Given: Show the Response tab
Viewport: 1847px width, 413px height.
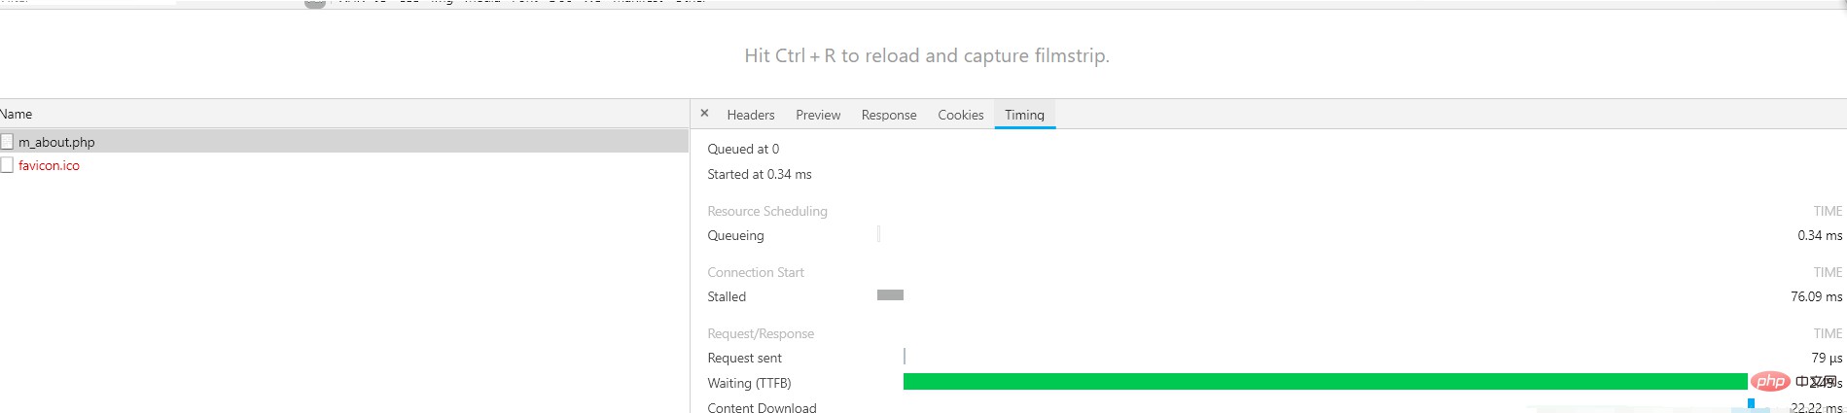Looking at the screenshot, I should click(x=888, y=115).
